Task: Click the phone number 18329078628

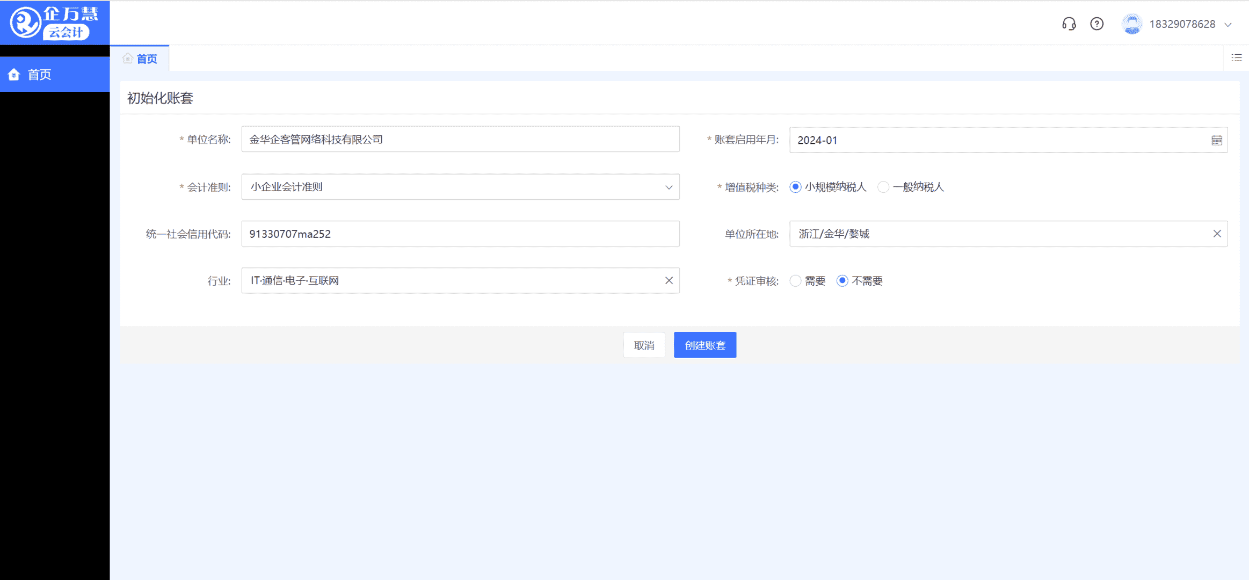Action: pyautogui.click(x=1182, y=24)
